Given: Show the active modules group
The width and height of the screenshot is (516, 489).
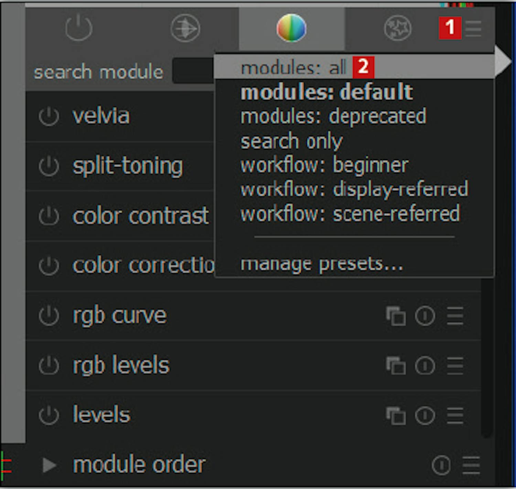Looking at the screenshot, I should pyautogui.click(x=79, y=27).
